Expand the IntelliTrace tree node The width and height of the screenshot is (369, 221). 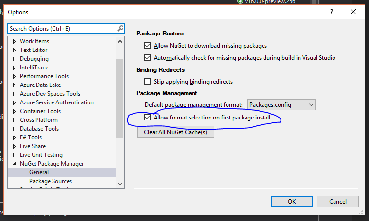[x=14, y=68]
